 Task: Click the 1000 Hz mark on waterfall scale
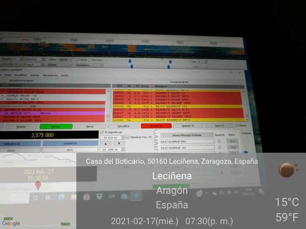(37, 39)
